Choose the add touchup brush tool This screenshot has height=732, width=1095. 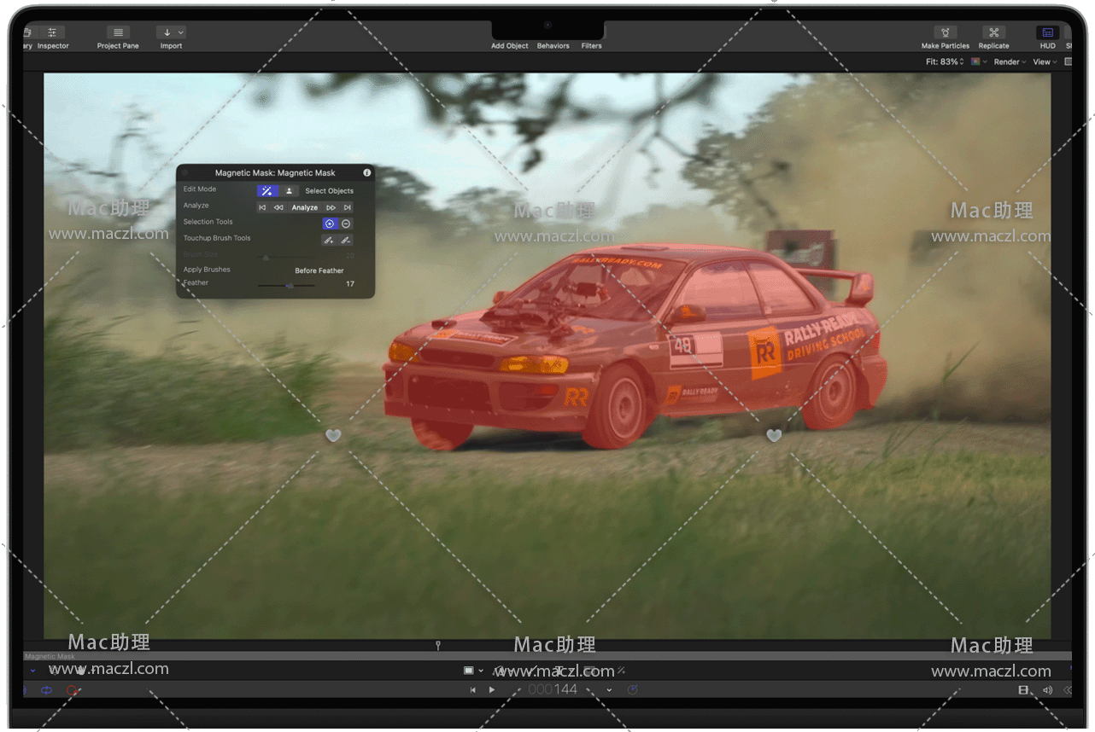click(x=328, y=240)
